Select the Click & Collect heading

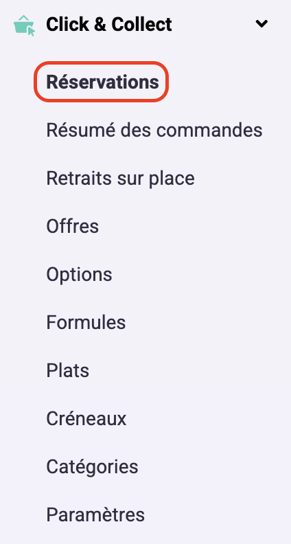[109, 25]
